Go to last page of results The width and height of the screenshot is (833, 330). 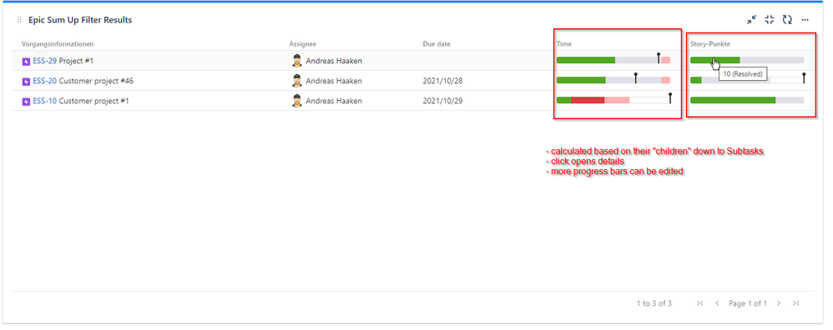795,303
